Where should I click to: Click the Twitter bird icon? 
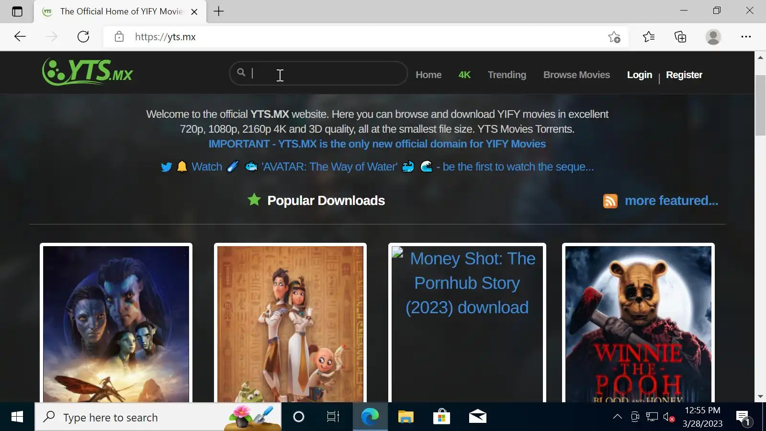tap(166, 167)
